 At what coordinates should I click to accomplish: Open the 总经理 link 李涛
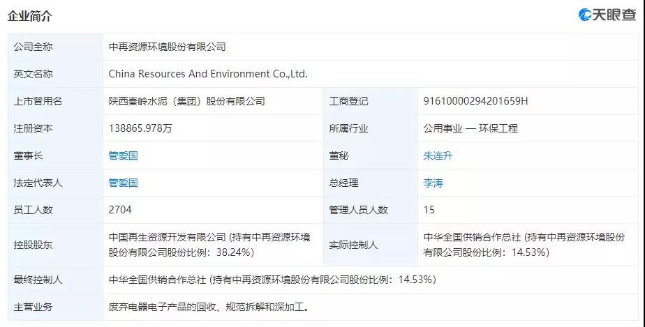[x=433, y=183]
